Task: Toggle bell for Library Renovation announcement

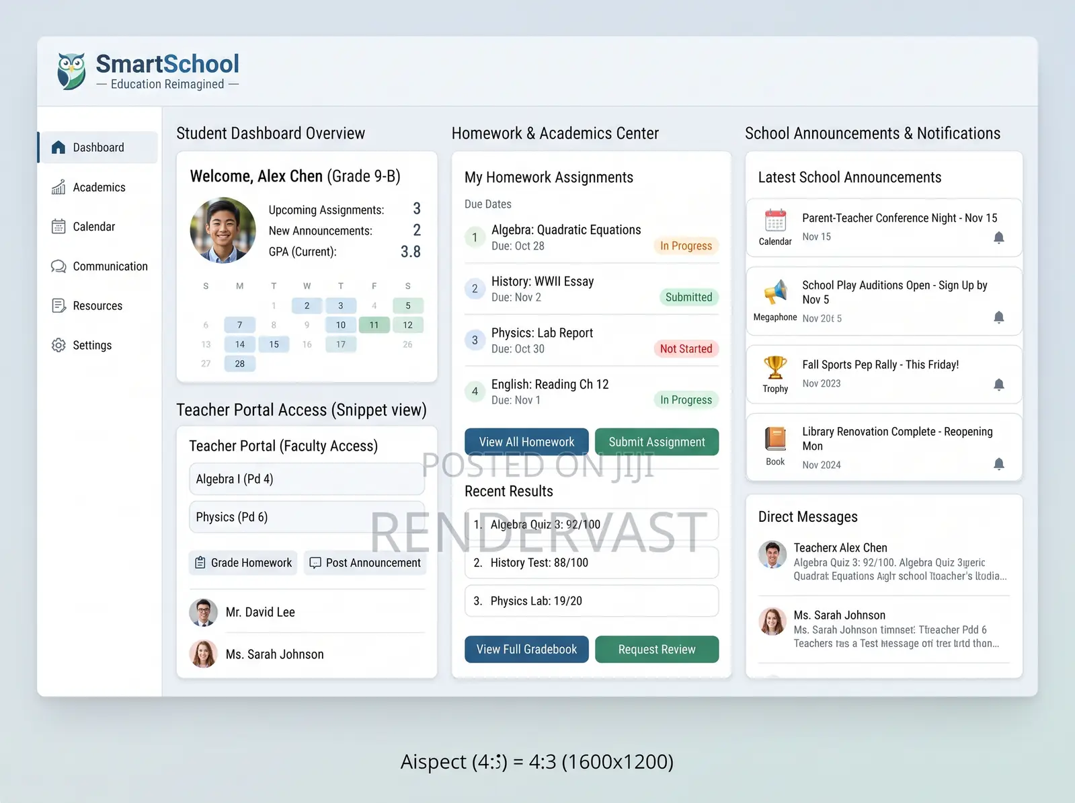Action: tap(999, 463)
